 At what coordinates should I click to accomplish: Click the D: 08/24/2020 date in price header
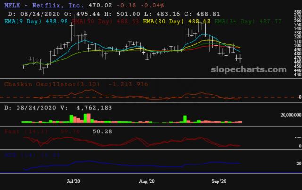click(x=34, y=14)
